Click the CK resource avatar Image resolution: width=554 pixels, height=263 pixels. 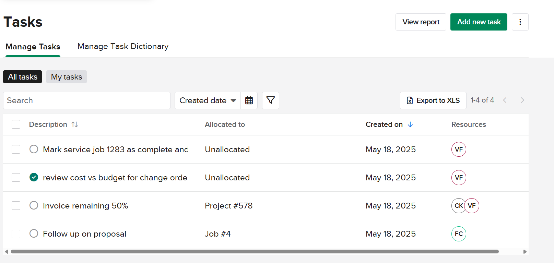(458, 206)
